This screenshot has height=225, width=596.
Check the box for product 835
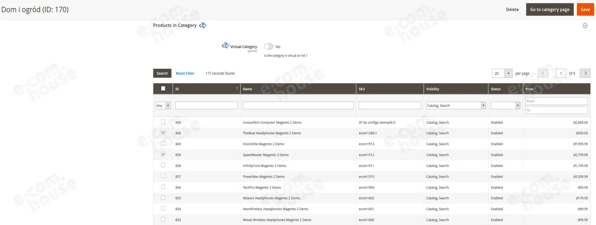(163, 198)
